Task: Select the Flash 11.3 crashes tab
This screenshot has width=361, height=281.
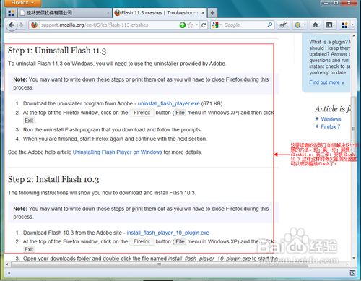Action: click(x=160, y=13)
